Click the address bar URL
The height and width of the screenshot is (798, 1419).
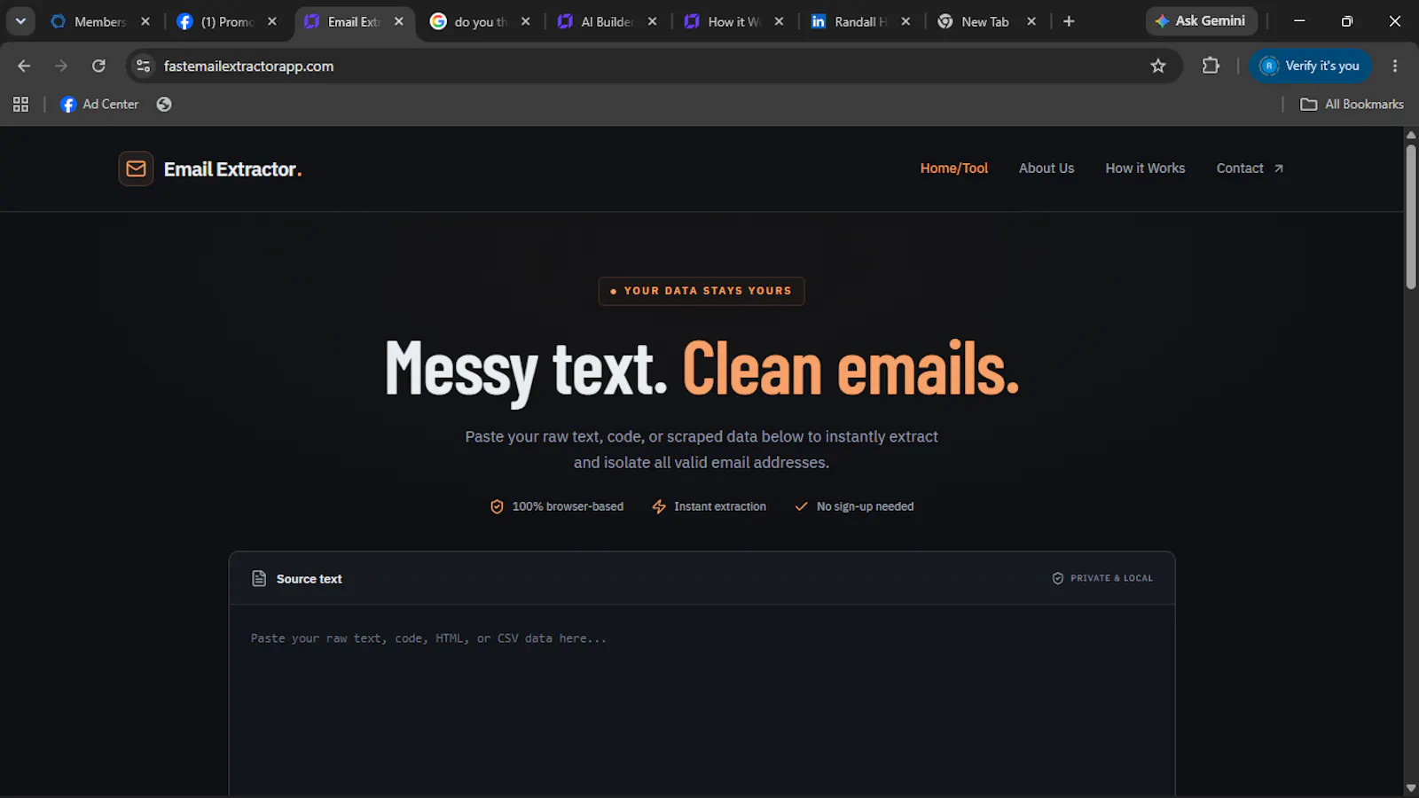tap(248, 66)
